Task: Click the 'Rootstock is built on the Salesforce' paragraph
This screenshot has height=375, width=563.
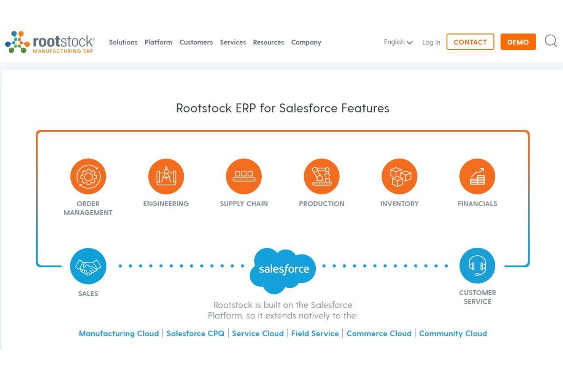Action: 283,310
